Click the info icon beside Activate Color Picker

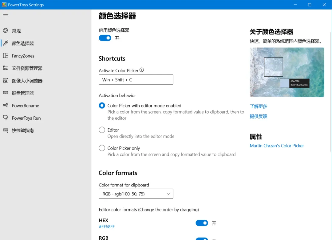pos(142,70)
